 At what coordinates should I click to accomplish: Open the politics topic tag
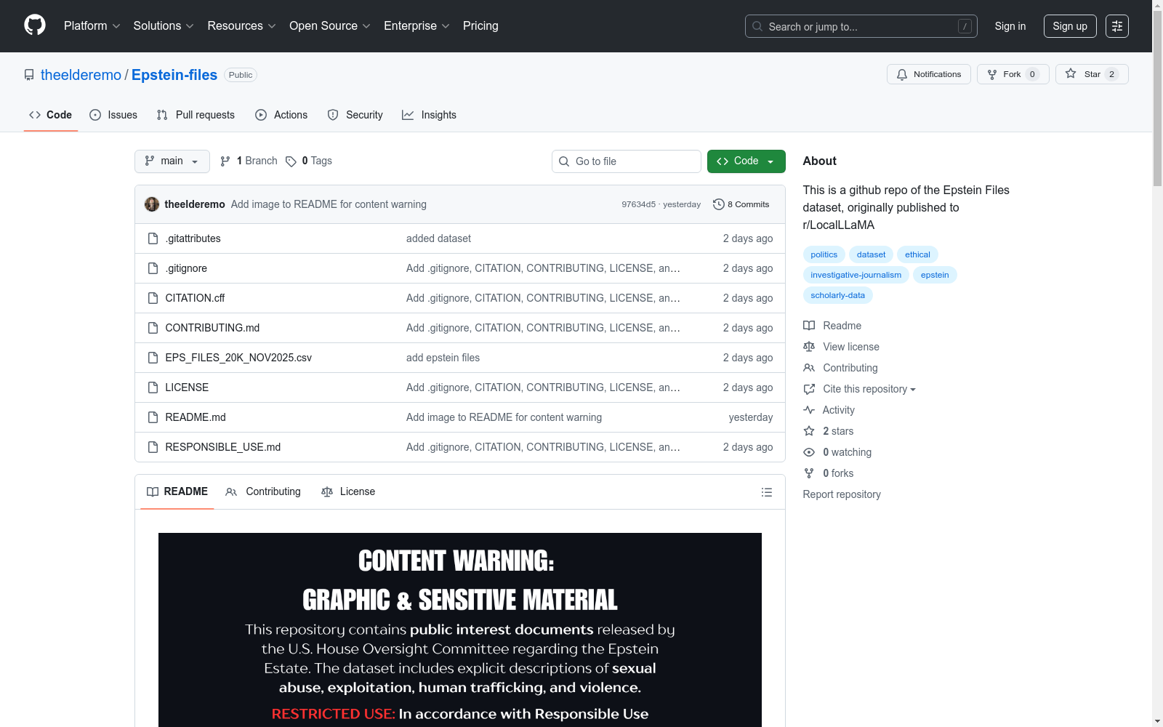824,254
